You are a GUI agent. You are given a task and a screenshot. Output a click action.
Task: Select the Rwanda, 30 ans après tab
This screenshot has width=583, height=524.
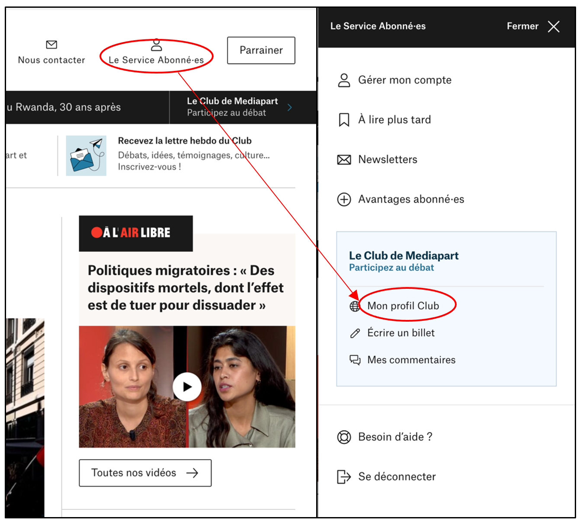coord(64,107)
